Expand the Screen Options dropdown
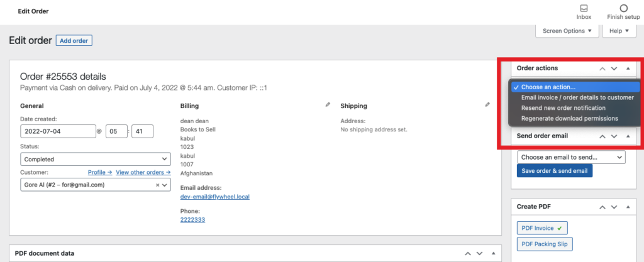 tap(567, 31)
